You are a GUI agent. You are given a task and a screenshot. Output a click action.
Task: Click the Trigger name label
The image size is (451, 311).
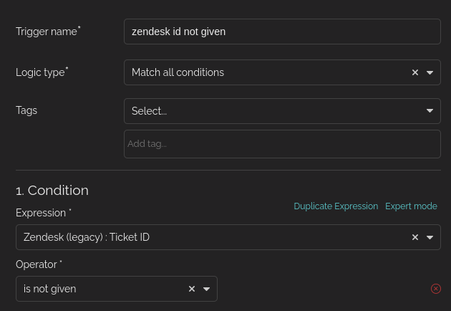click(x=48, y=32)
